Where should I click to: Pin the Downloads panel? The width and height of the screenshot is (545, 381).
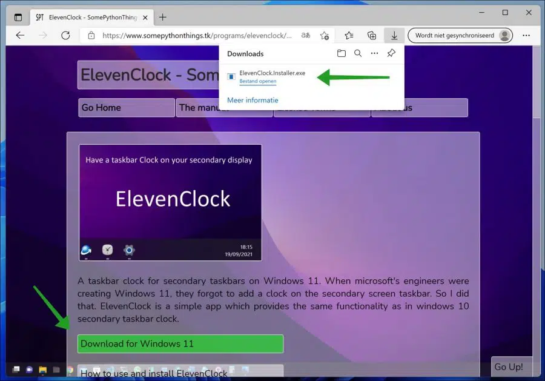click(391, 53)
